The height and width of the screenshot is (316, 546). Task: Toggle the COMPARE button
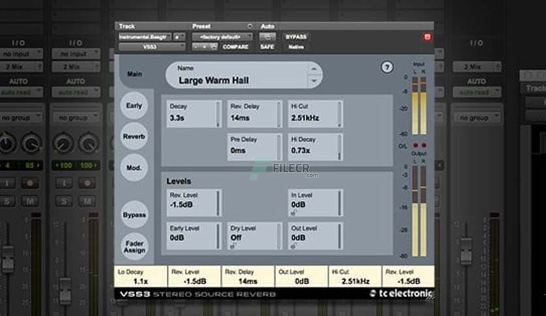tap(235, 46)
